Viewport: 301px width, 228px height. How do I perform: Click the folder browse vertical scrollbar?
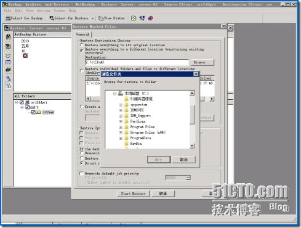click(x=192, y=120)
